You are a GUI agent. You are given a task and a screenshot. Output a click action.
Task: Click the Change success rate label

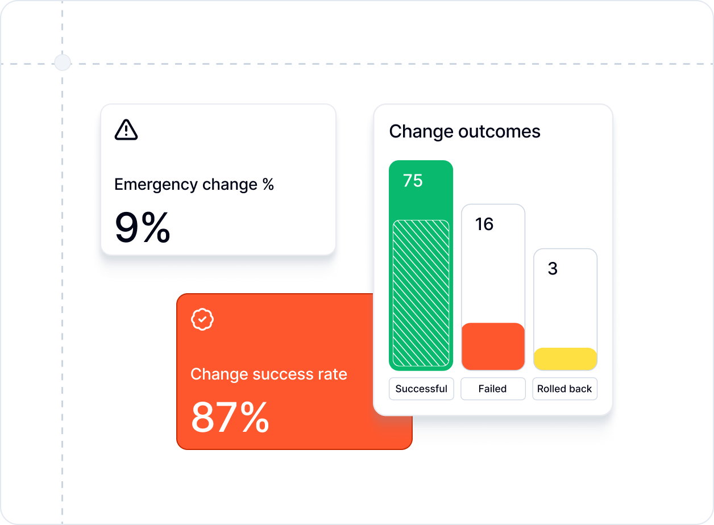pos(268,374)
